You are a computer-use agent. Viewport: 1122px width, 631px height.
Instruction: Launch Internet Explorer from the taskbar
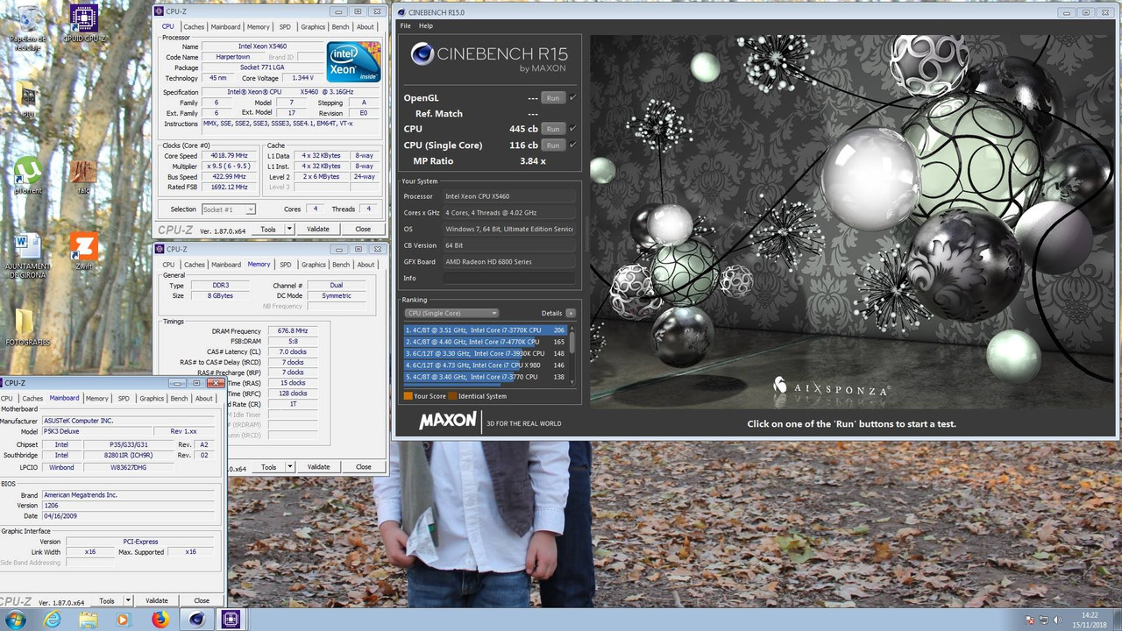pyautogui.click(x=53, y=620)
